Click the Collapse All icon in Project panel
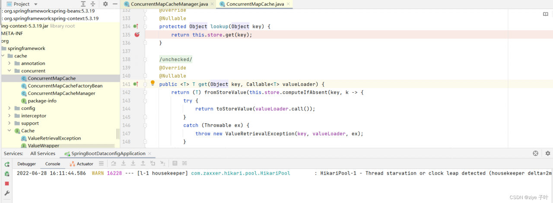The height and width of the screenshot is (203, 553). pyautogui.click(x=92, y=4)
